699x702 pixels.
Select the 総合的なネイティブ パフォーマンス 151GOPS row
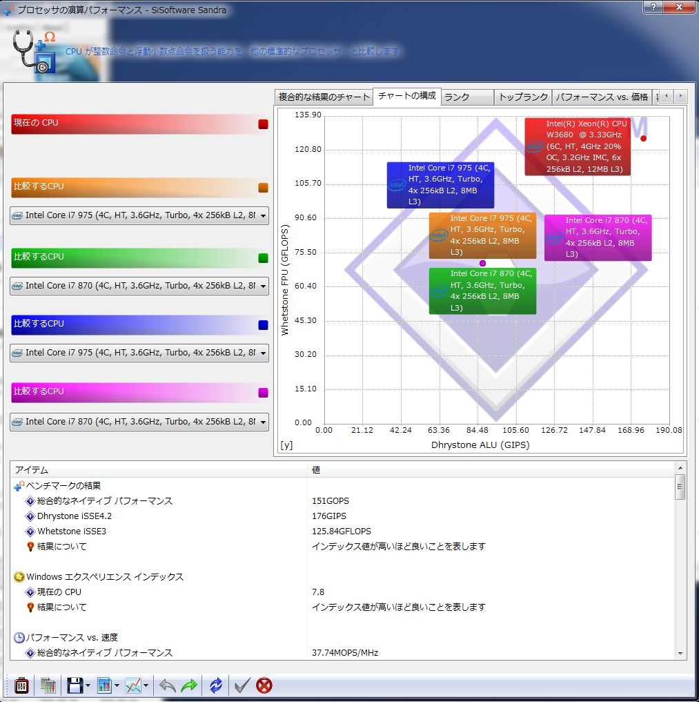click(x=342, y=501)
